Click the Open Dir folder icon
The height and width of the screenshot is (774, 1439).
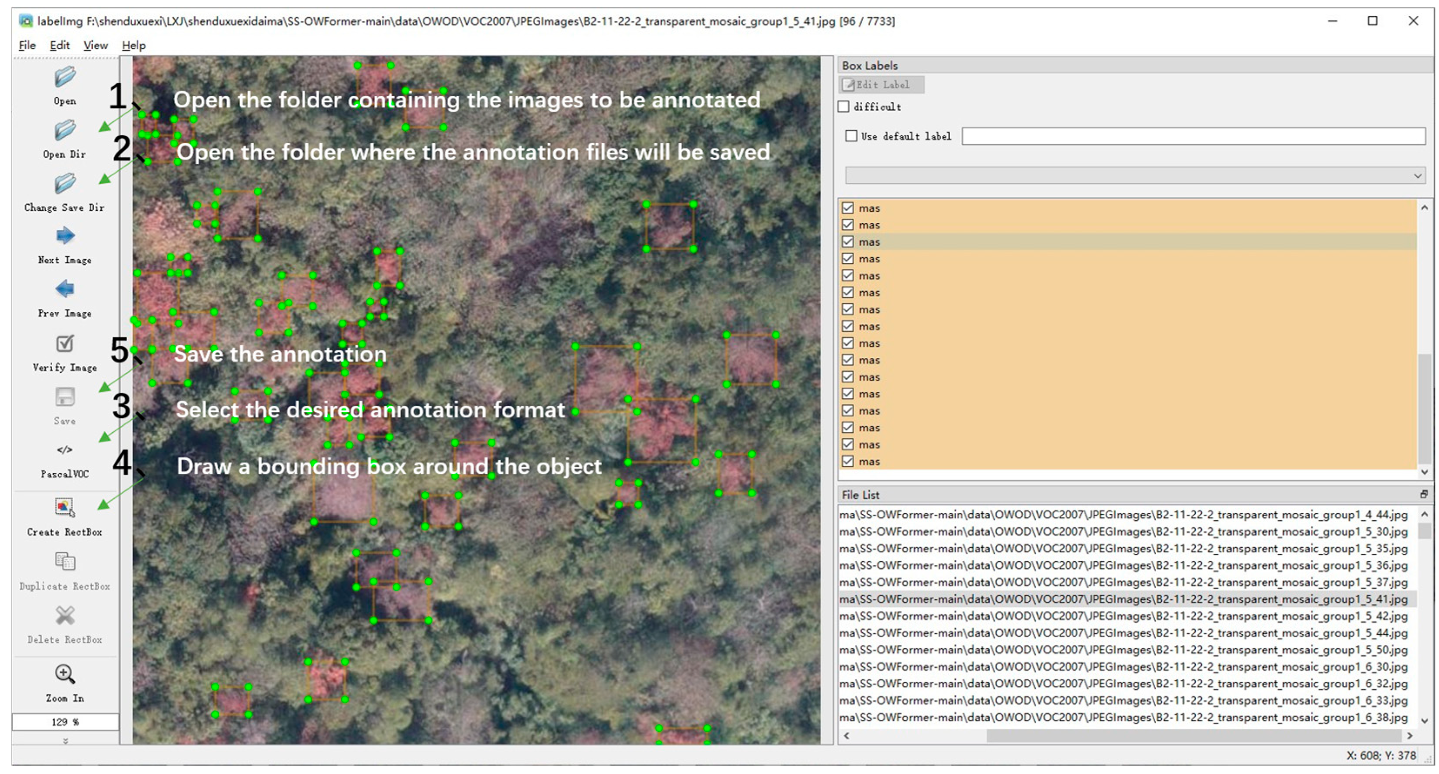pos(65,130)
